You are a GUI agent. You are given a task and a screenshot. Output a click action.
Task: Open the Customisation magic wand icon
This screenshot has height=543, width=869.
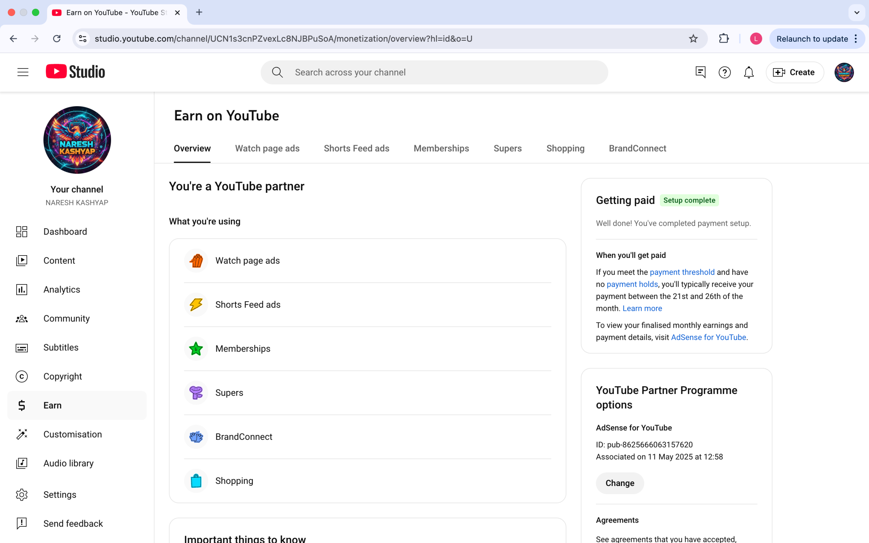[21, 434]
